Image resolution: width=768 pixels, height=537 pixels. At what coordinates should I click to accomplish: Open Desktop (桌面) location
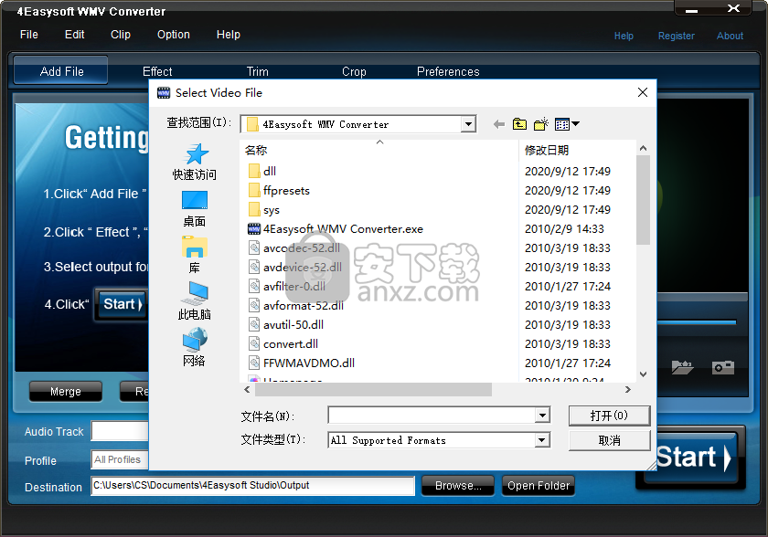coord(195,209)
